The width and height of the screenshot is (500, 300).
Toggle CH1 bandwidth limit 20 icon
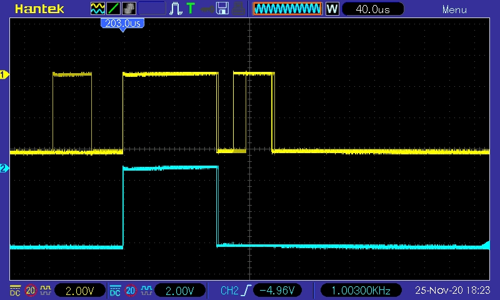point(30,291)
